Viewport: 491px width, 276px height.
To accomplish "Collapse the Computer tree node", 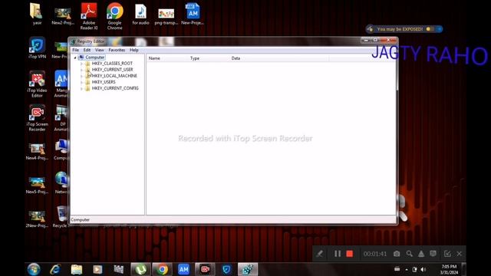I will point(75,58).
